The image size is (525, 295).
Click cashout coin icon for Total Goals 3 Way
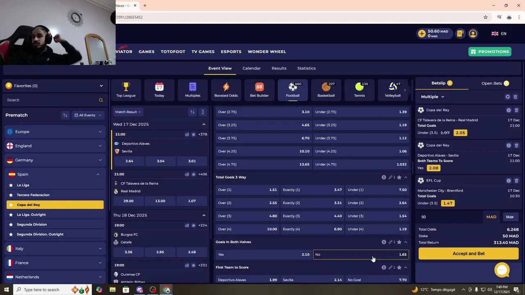[384, 177]
